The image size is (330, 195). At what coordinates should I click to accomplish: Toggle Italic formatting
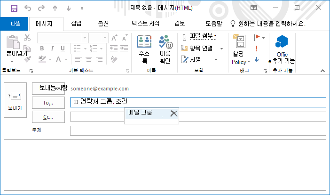tap(52, 49)
